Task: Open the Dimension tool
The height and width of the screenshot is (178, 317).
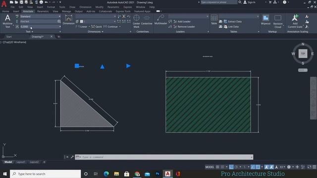Action: 68,20
